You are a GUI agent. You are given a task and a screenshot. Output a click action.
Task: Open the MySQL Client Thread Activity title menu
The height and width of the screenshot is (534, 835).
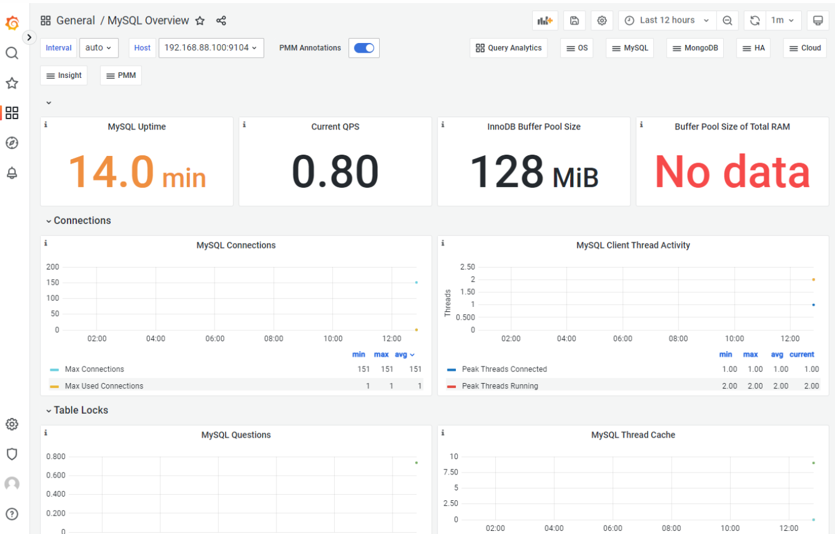633,245
